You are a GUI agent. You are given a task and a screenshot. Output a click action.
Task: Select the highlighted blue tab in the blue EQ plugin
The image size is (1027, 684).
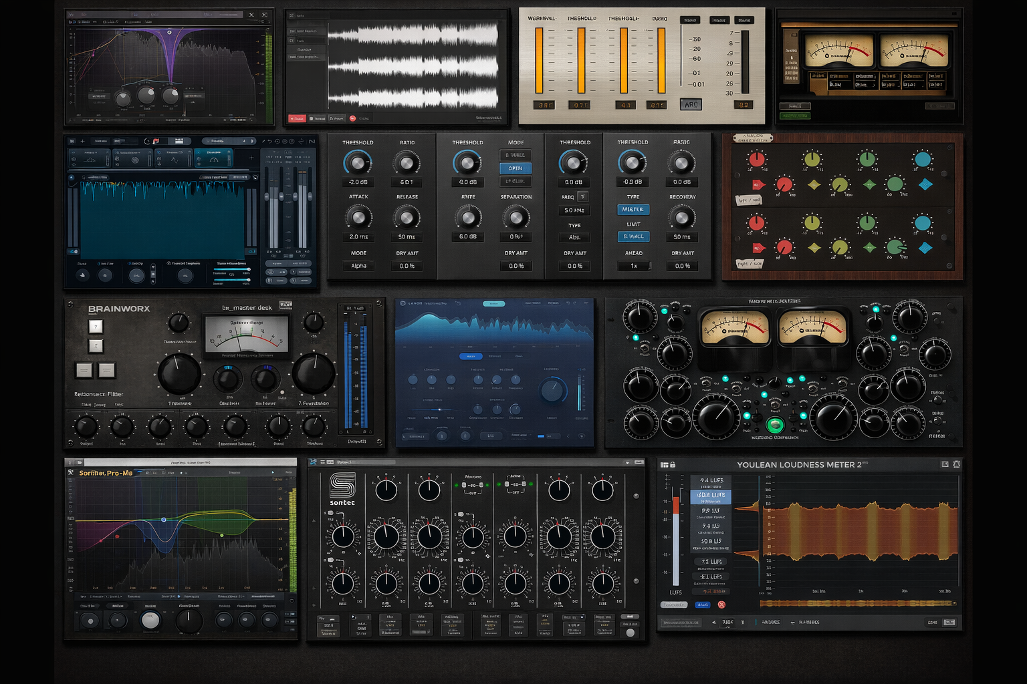click(471, 356)
